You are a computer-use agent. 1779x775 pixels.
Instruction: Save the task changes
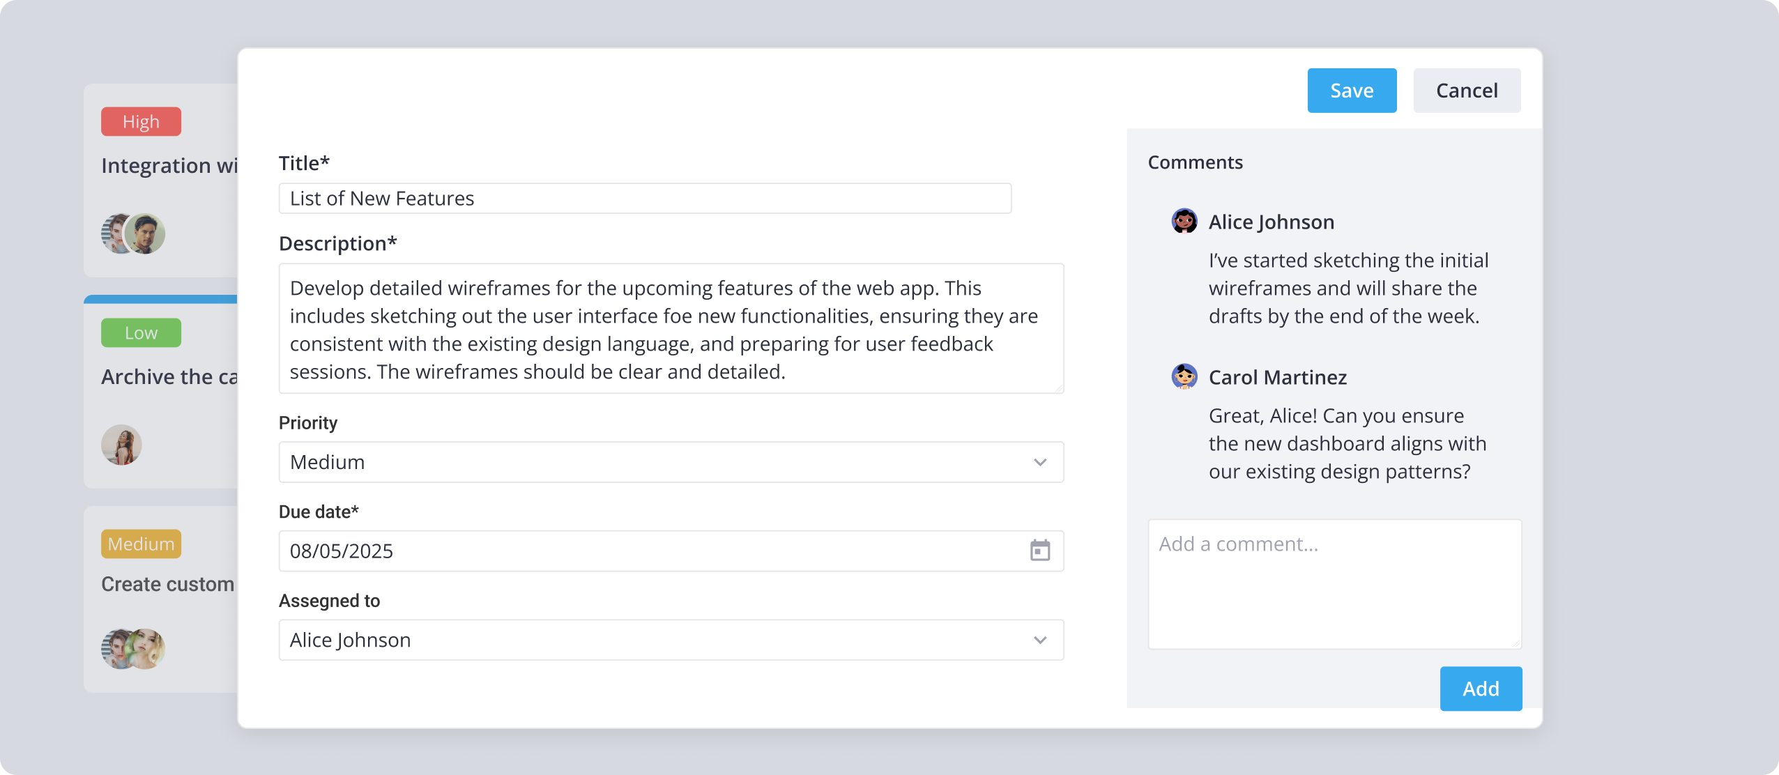tap(1352, 91)
